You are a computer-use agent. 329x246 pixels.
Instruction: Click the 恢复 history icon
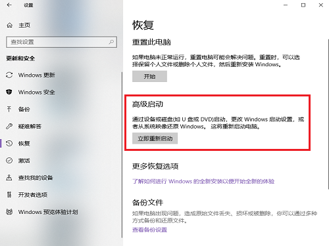pyautogui.click(x=9, y=144)
